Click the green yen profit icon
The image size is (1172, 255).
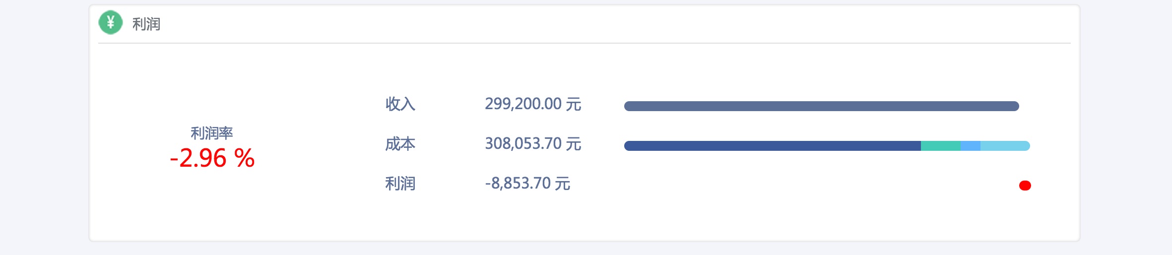point(111,23)
